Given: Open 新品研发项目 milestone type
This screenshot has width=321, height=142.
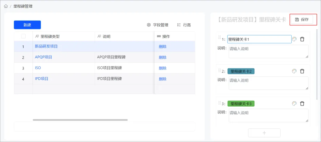Looking at the screenshot, I should tap(46, 46).
